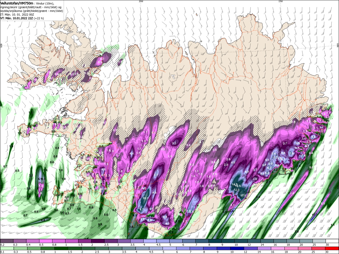Click the 5.7 precipitation value on the map

(156, 175)
